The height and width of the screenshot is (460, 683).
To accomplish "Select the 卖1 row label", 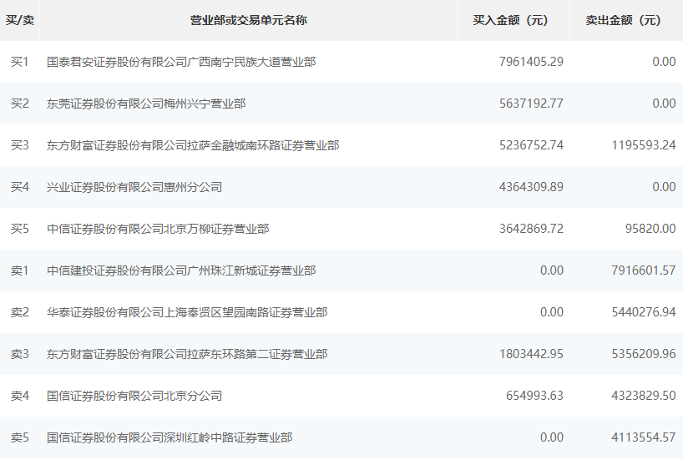I will (19, 271).
